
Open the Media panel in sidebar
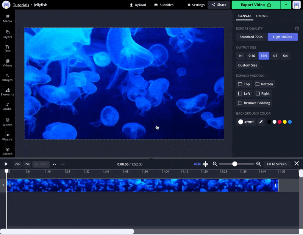(x=7, y=19)
